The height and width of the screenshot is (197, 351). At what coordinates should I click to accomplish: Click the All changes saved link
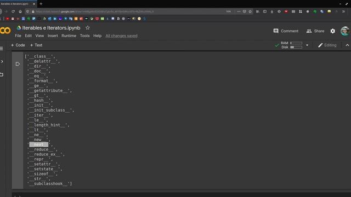pos(121,36)
